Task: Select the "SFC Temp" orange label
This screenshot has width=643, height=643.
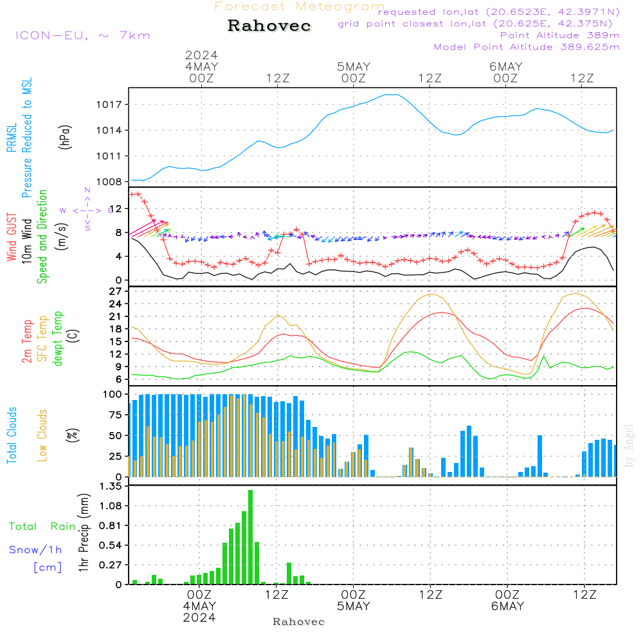Action: click(x=42, y=339)
